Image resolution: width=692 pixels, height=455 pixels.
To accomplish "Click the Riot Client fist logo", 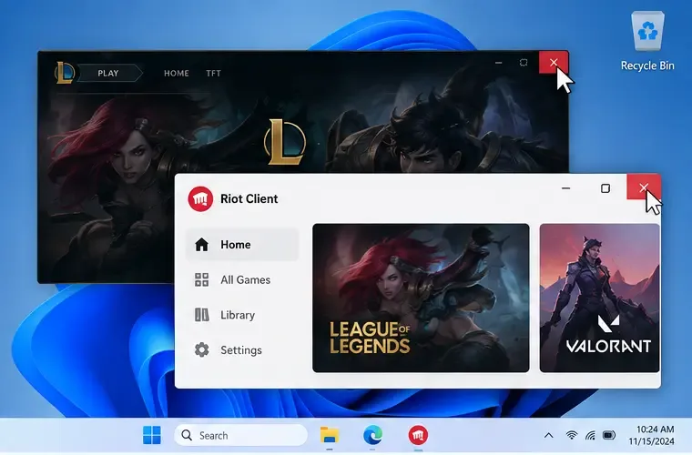I will pos(200,199).
